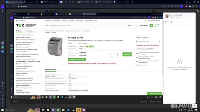Image resolution: width=200 pixels, height=112 pixels.
Task: Open Windows Start on the bottom taskbar
Action: click(2, 110)
